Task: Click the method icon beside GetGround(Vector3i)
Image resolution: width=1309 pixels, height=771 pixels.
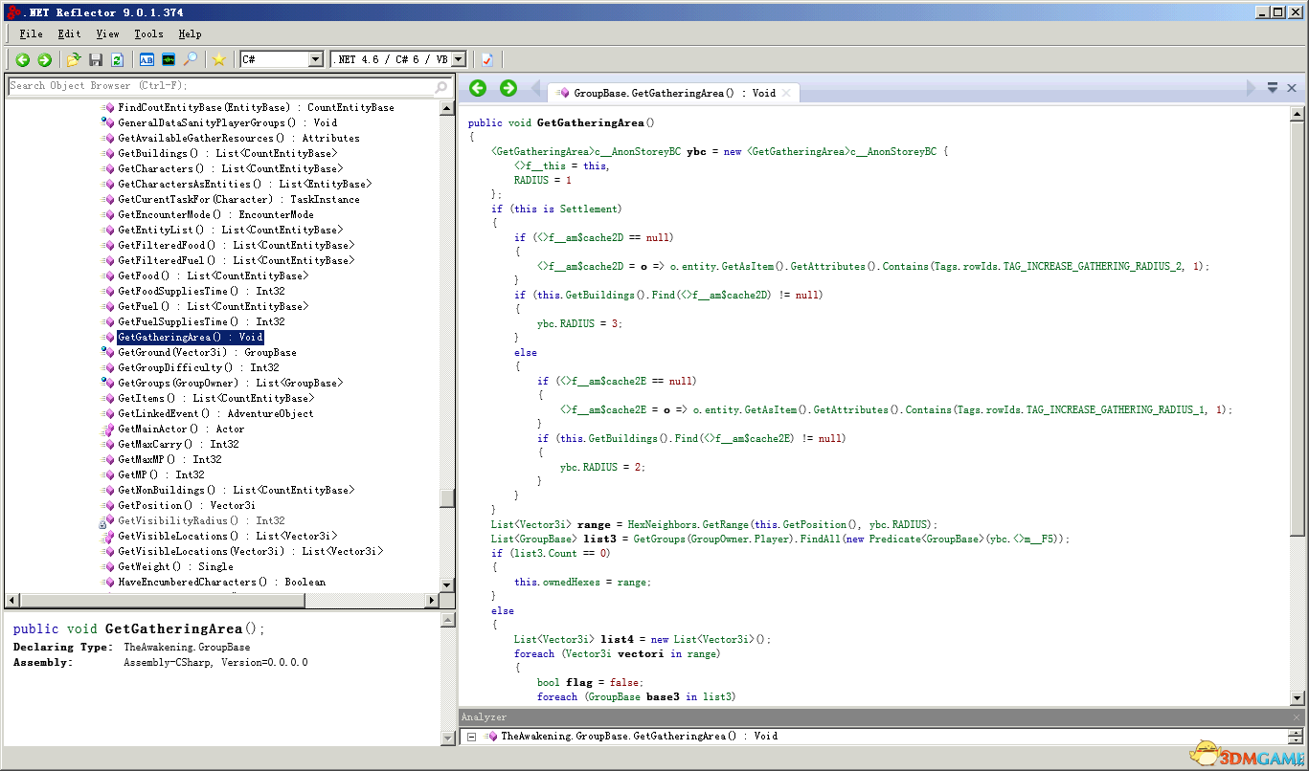Action: click(x=108, y=352)
